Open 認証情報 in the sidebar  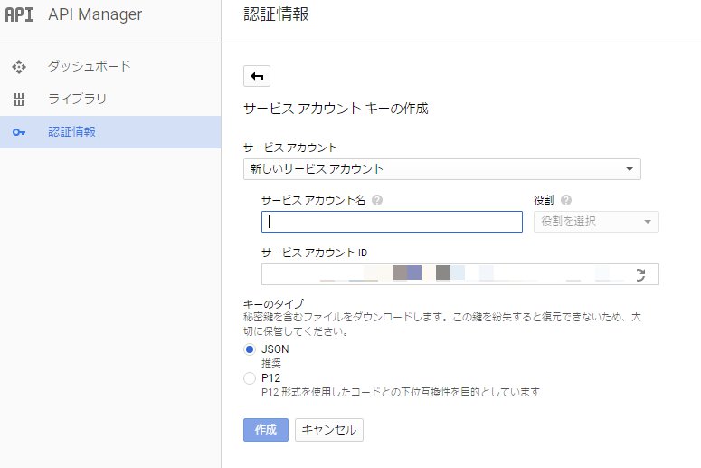(110, 132)
